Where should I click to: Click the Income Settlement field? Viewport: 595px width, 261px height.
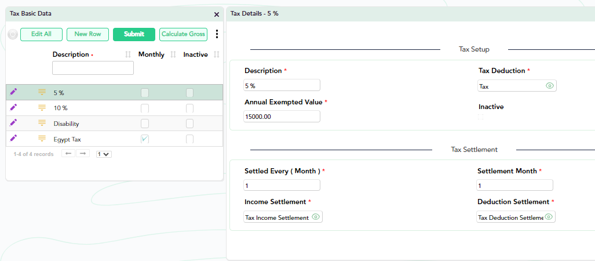tap(283, 217)
